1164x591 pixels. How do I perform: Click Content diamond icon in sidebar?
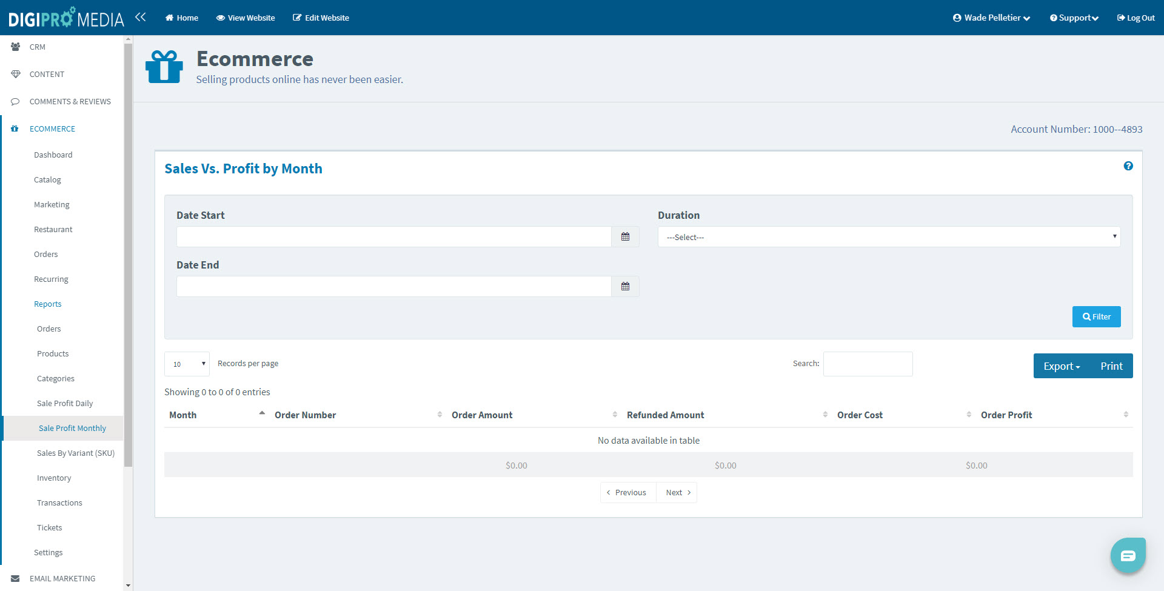tap(16, 74)
